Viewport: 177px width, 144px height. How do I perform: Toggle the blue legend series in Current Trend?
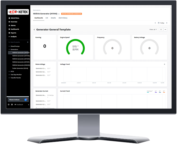160,91
